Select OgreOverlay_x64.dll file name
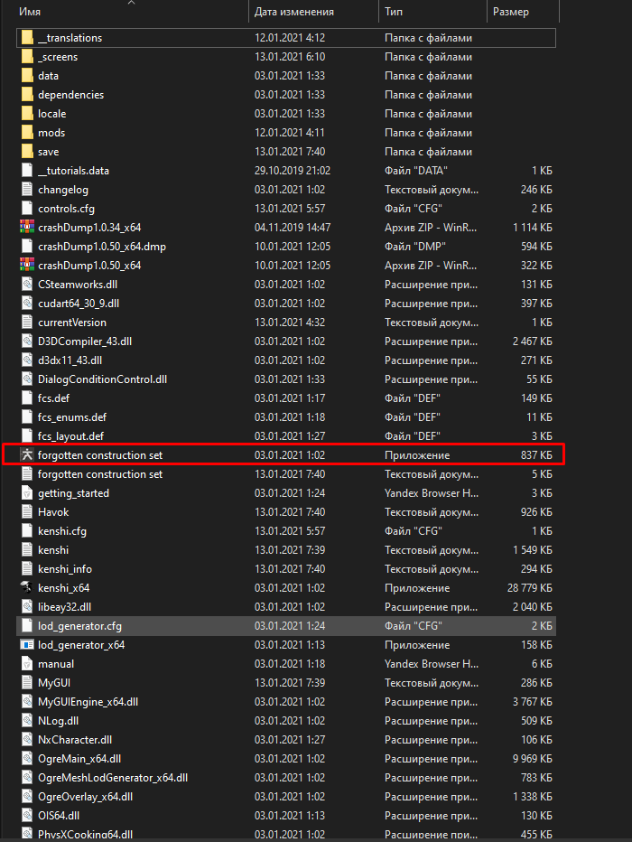This screenshot has height=842, width=632. pyautogui.click(x=85, y=796)
